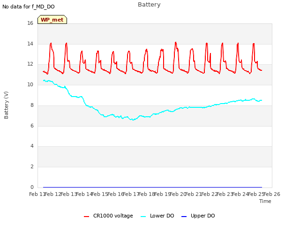The height and width of the screenshot is (225, 300).
Task: Click the blue Upper DO legend swatch
Action: 184,217
